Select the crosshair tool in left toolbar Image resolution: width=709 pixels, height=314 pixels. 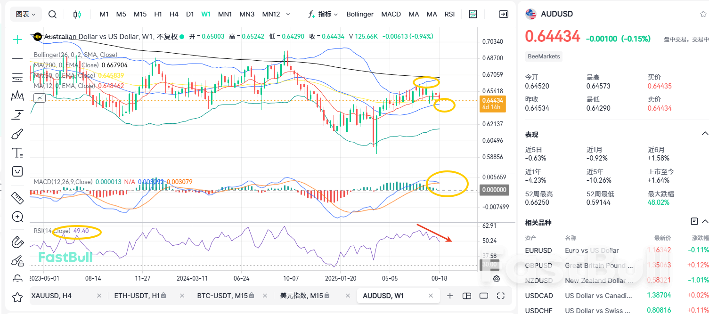pyautogui.click(x=17, y=40)
